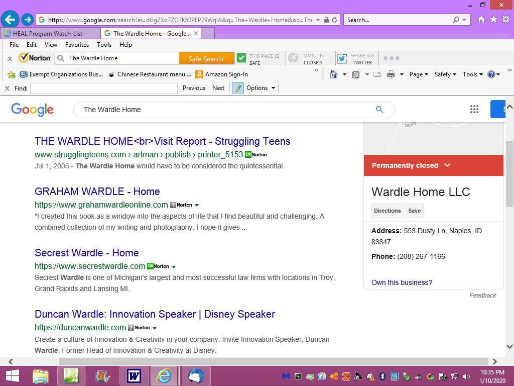
Task: Open the Duncan Wardle Innovation Speaker result
Action: (155, 314)
